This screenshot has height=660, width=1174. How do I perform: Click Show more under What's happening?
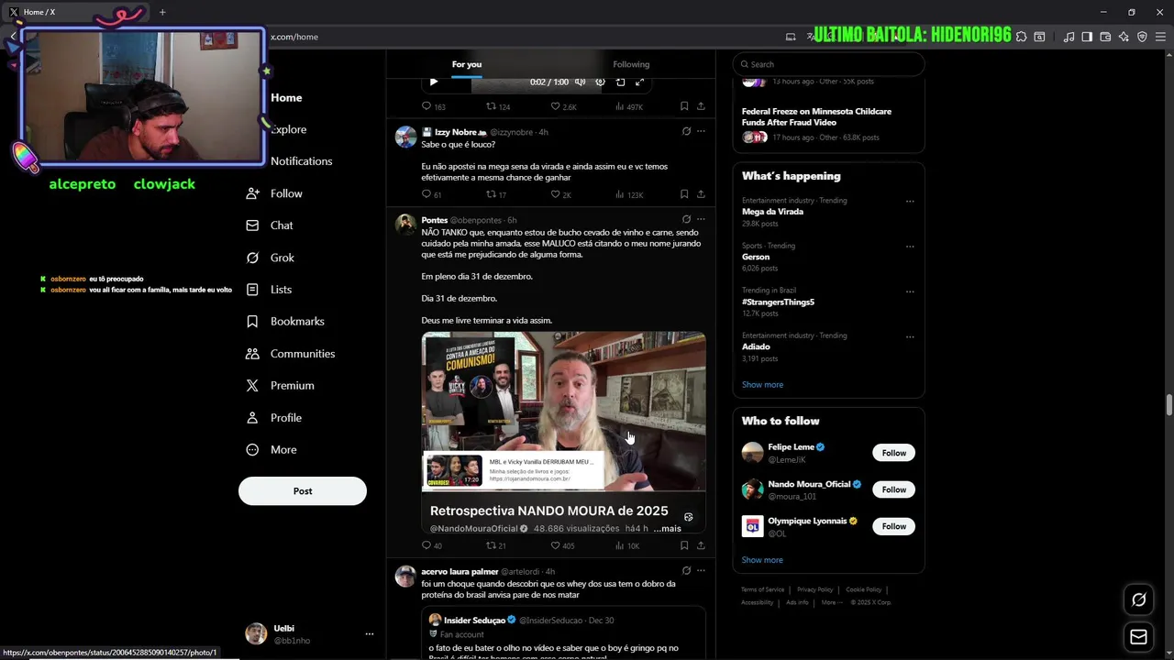point(762,385)
